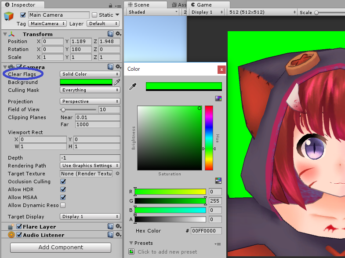Open the Flare Layer help icon
Image resolution: width=345 pixels, height=258 pixels.
click(110, 226)
